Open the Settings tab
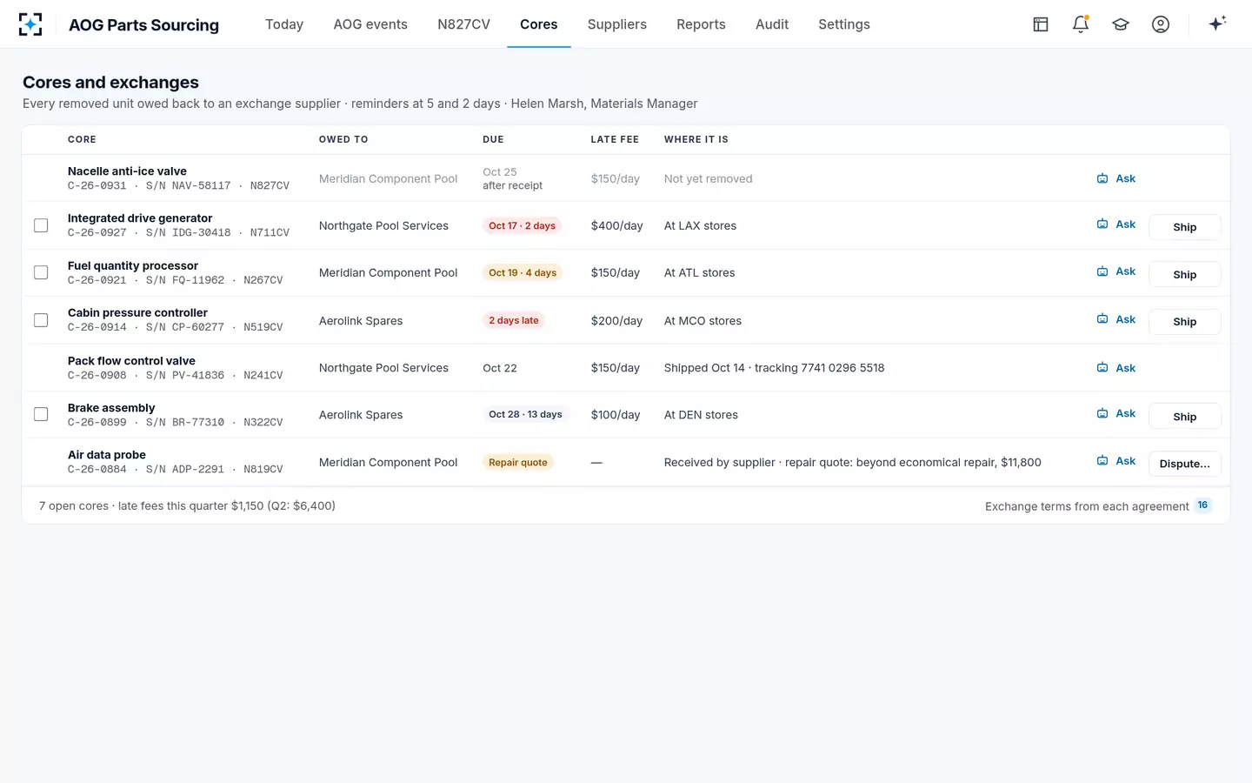The image size is (1252, 783). coord(844,24)
